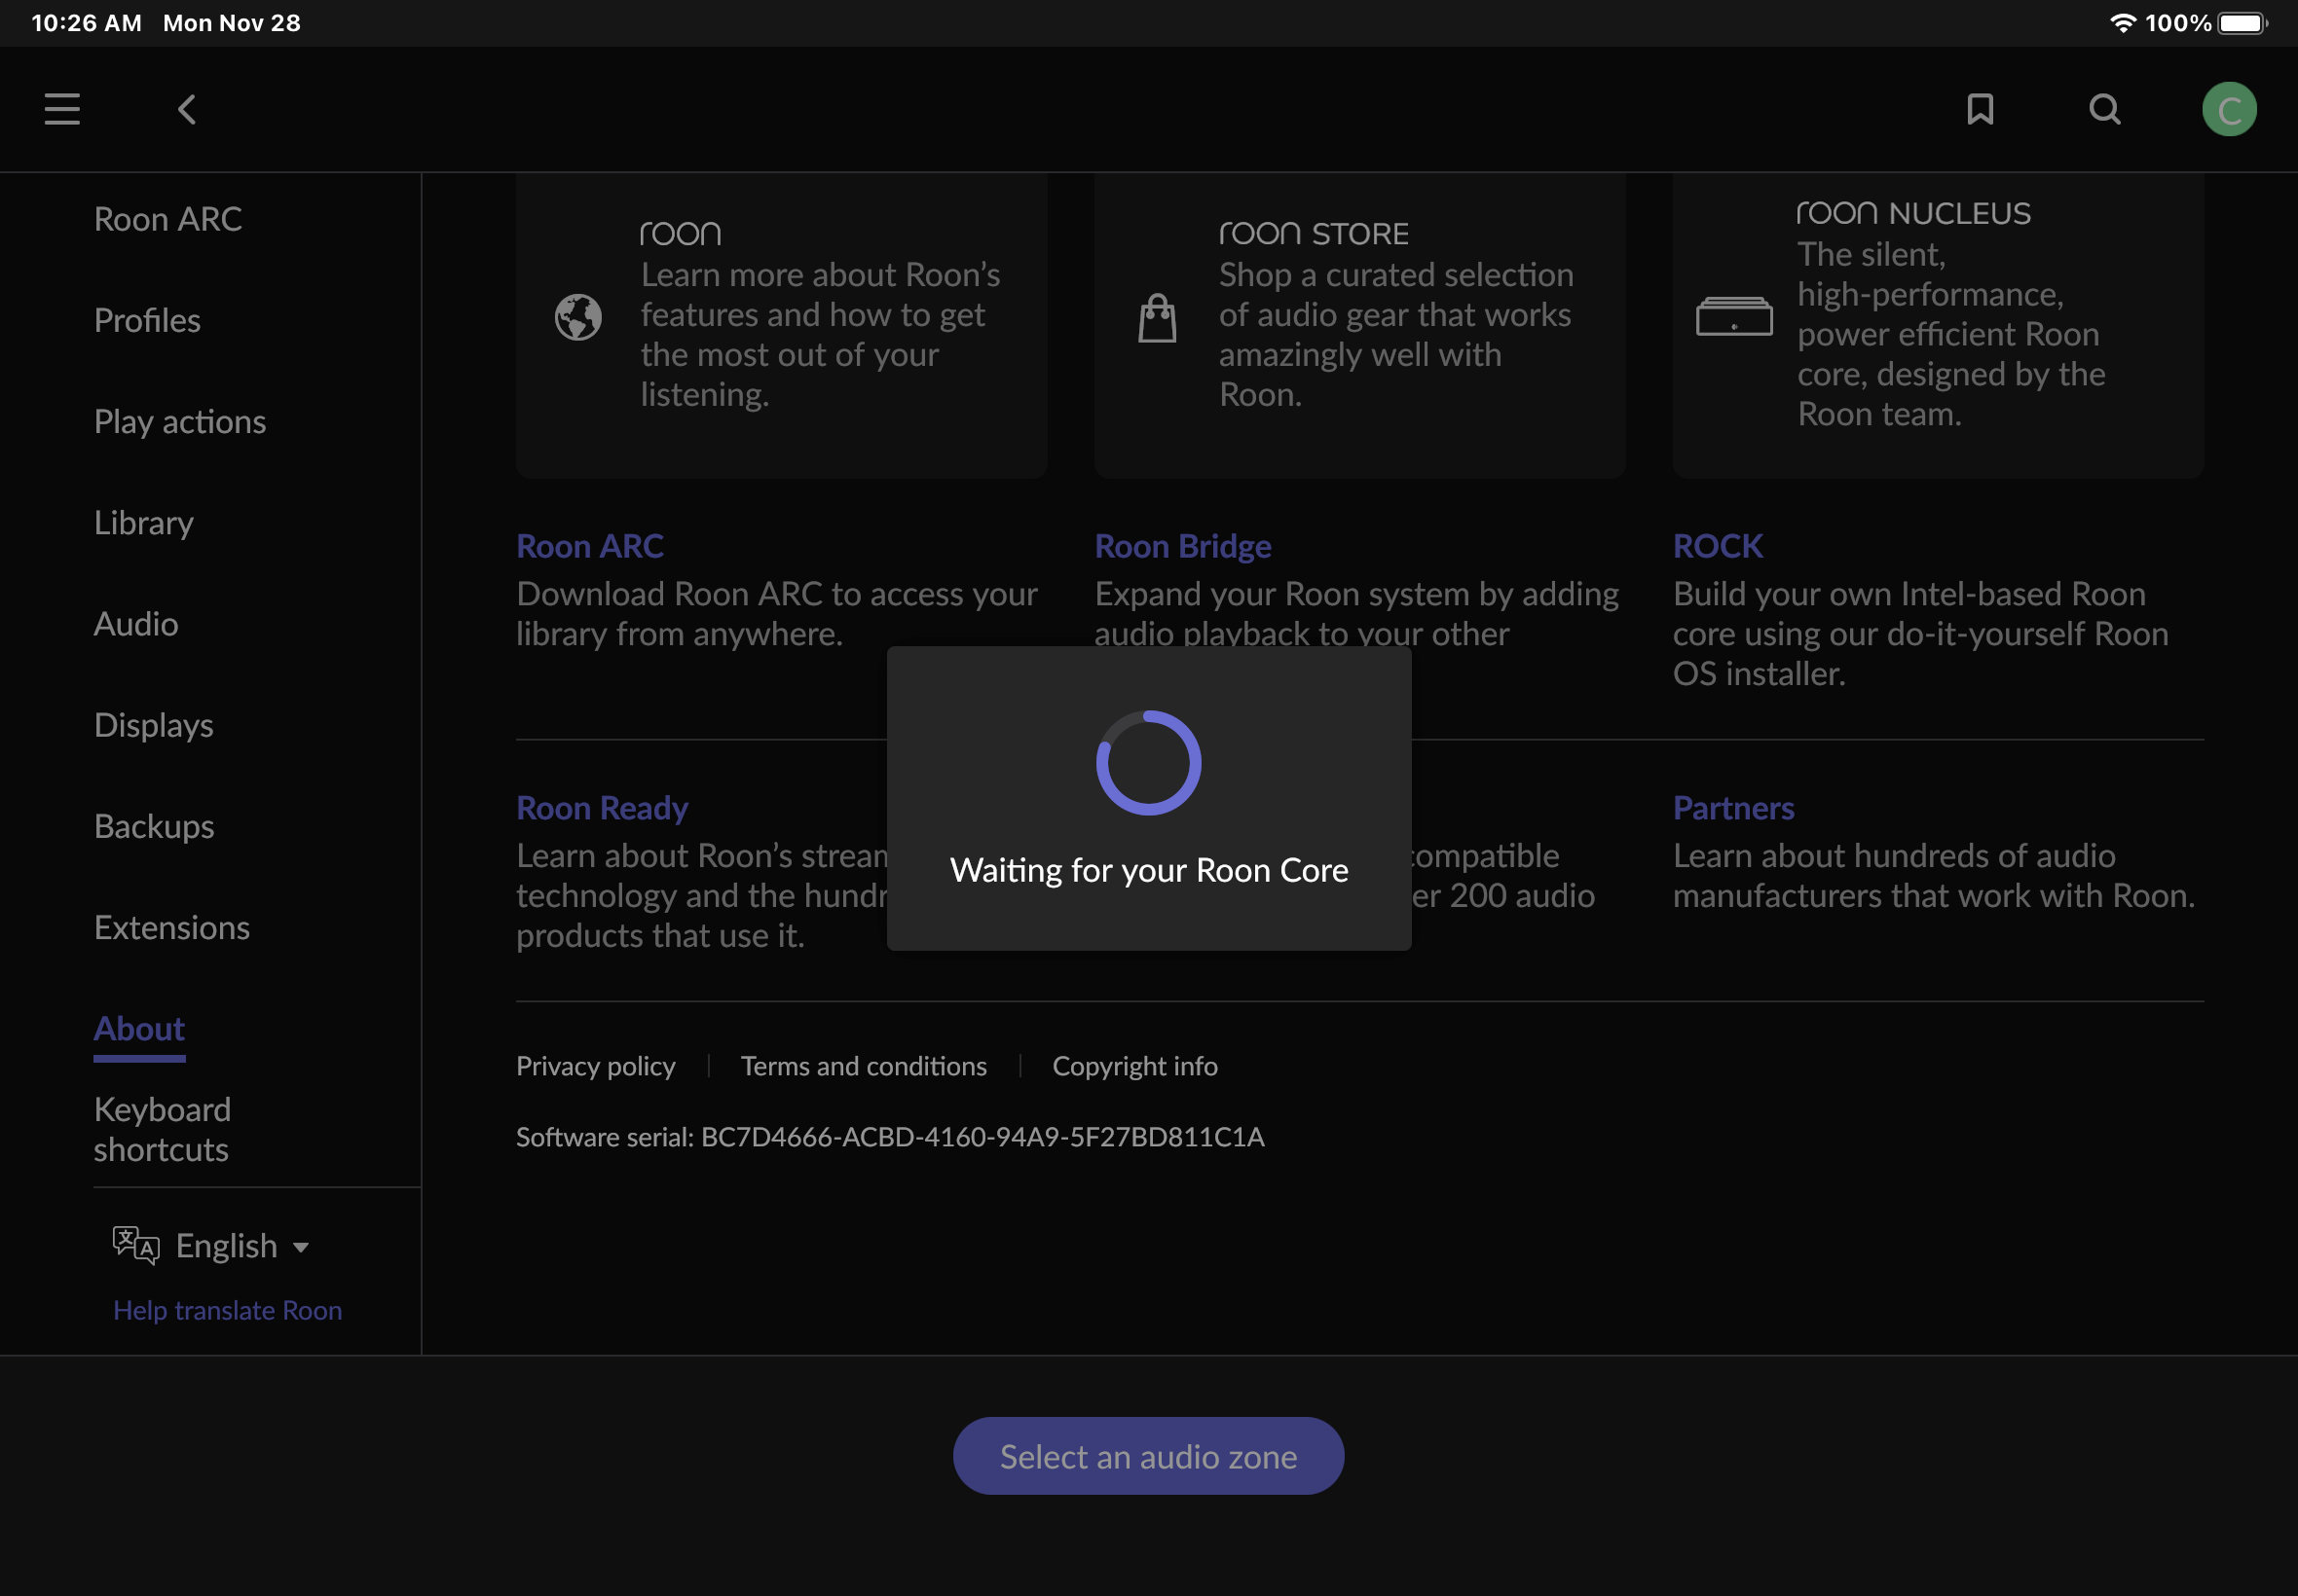Click the shopping bag Roon Store icon
Image resolution: width=2298 pixels, height=1596 pixels.
tap(1158, 318)
